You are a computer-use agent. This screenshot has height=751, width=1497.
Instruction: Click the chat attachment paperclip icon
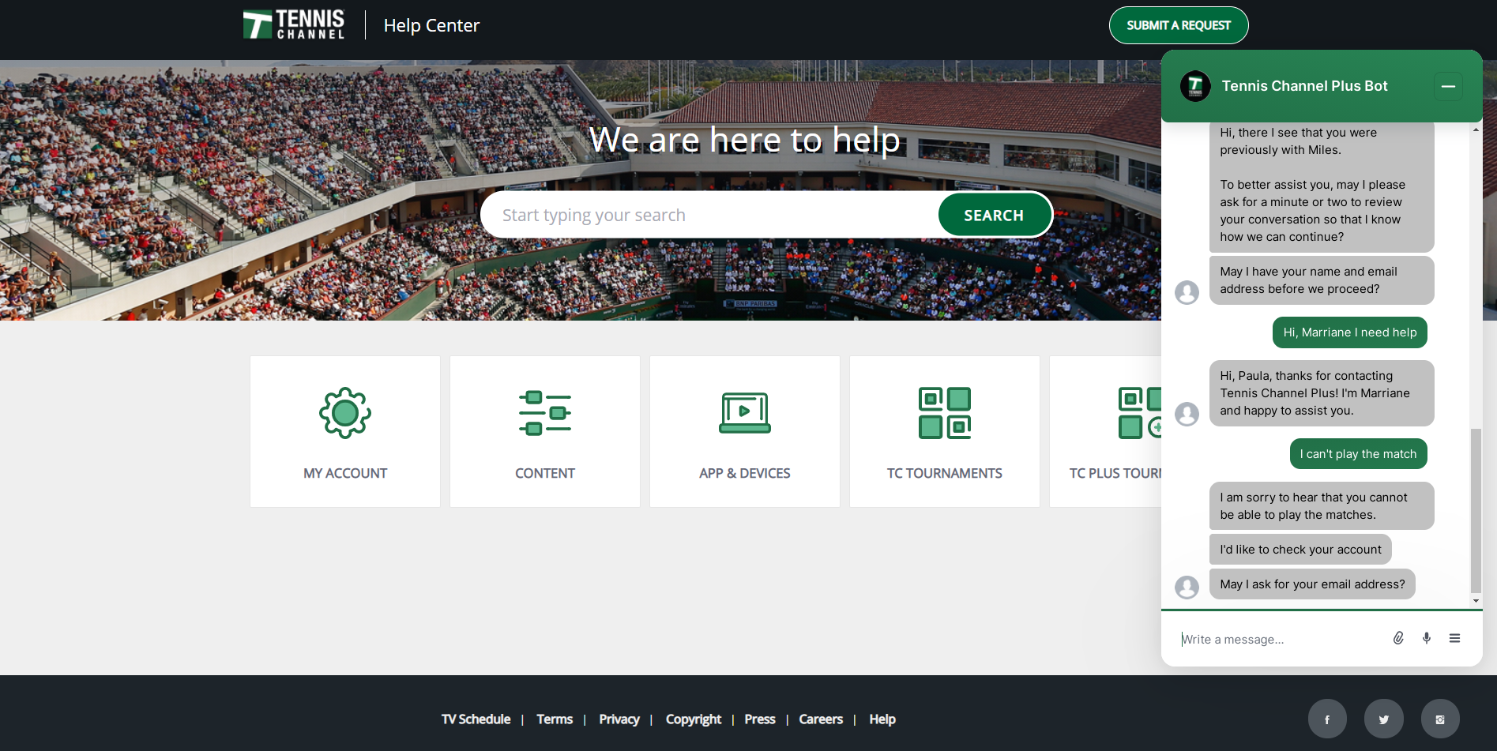[x=1398, y=638]
